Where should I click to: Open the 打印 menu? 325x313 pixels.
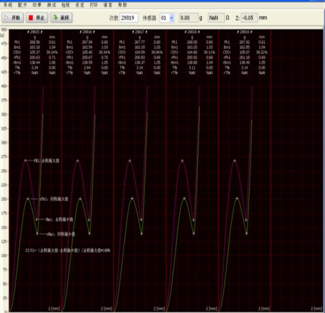[93, 5]
